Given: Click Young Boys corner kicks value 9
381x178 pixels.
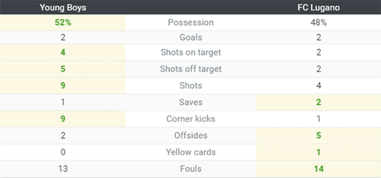Looking at the screenshot, I should click(63, 119).
